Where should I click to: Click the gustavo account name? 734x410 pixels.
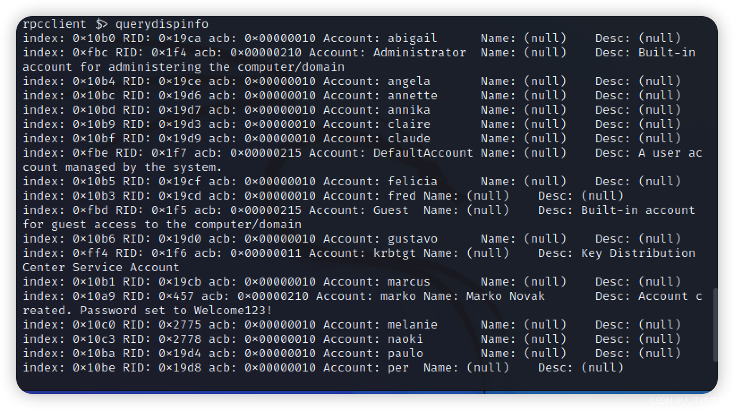[412, 239]
